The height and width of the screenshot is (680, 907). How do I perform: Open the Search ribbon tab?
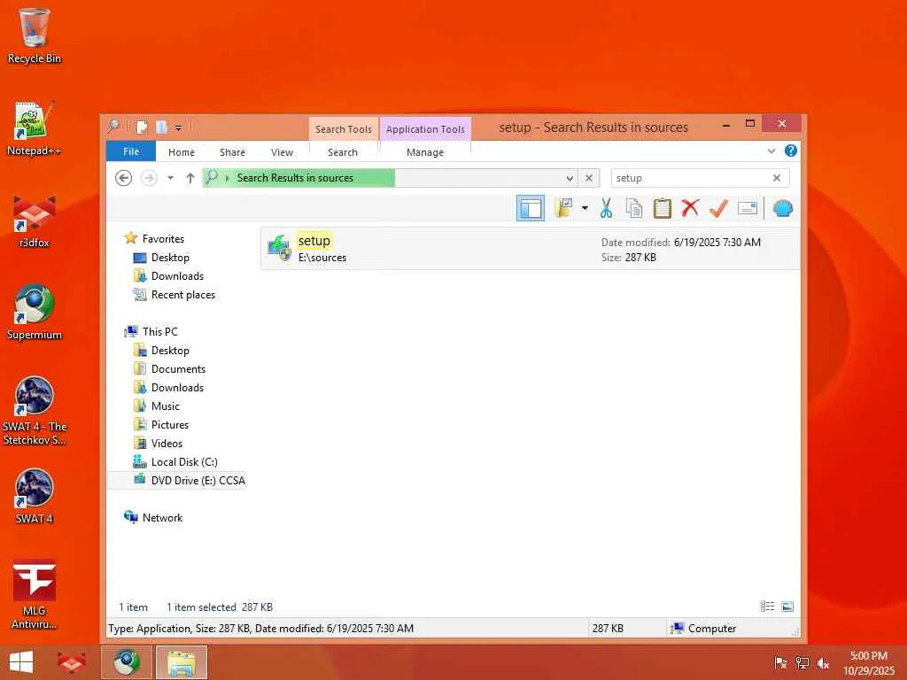343,152
